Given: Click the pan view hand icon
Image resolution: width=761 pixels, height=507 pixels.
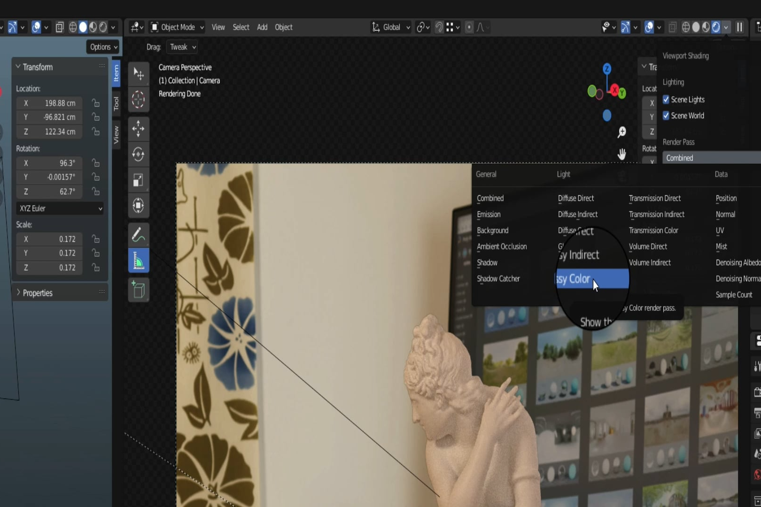Looking at the screenshot, I should (621, 154).
